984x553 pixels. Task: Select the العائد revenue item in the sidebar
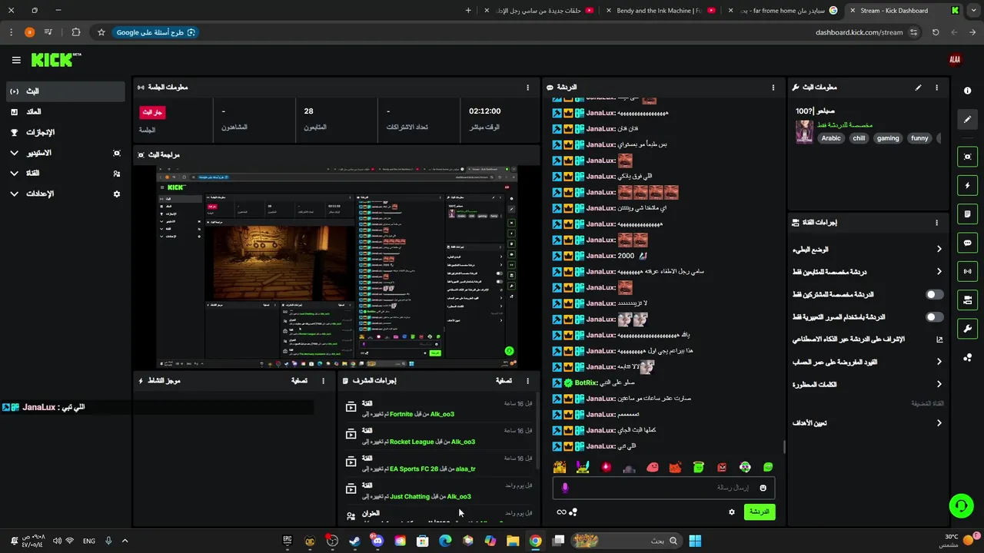coord(65,112)
